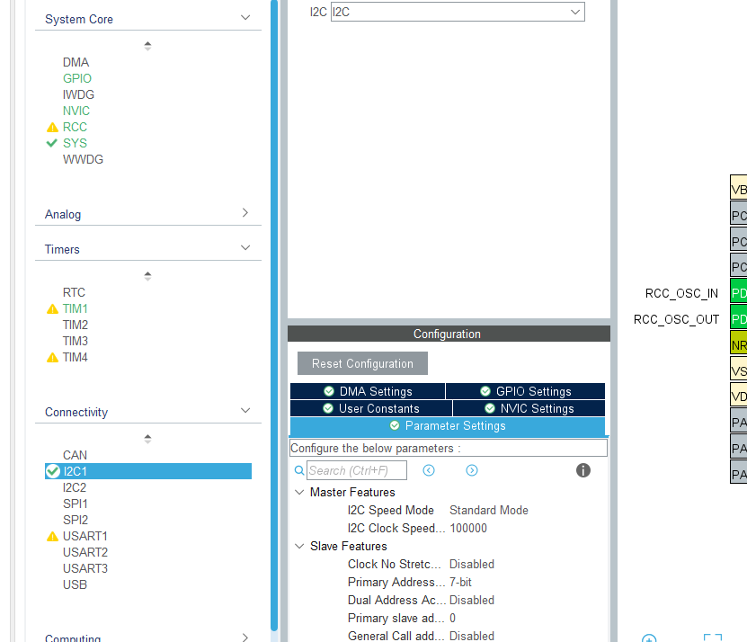Click the Reset Configuration button

(362, 363)
